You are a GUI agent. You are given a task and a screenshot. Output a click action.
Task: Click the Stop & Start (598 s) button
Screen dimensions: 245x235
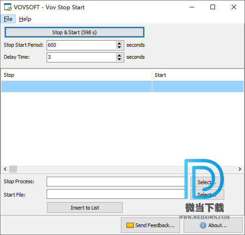point(74,32)
